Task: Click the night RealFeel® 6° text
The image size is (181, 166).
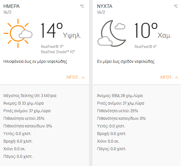Action: pos(145,46)
